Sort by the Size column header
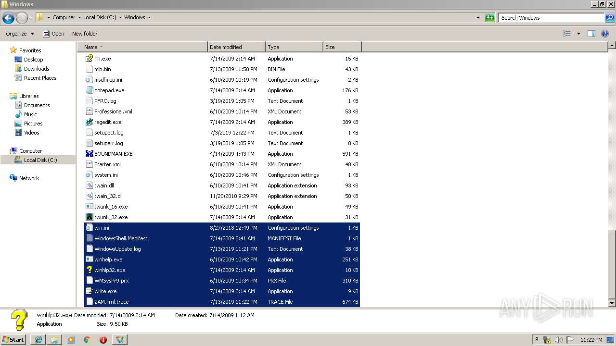Image resolution: width=616 pixels, height=346 pixels. coord(342,47)
